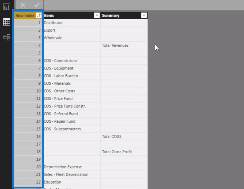This screenshot has width=244, height=189.
Task: Select the Export cell
Action: (72, 30)
